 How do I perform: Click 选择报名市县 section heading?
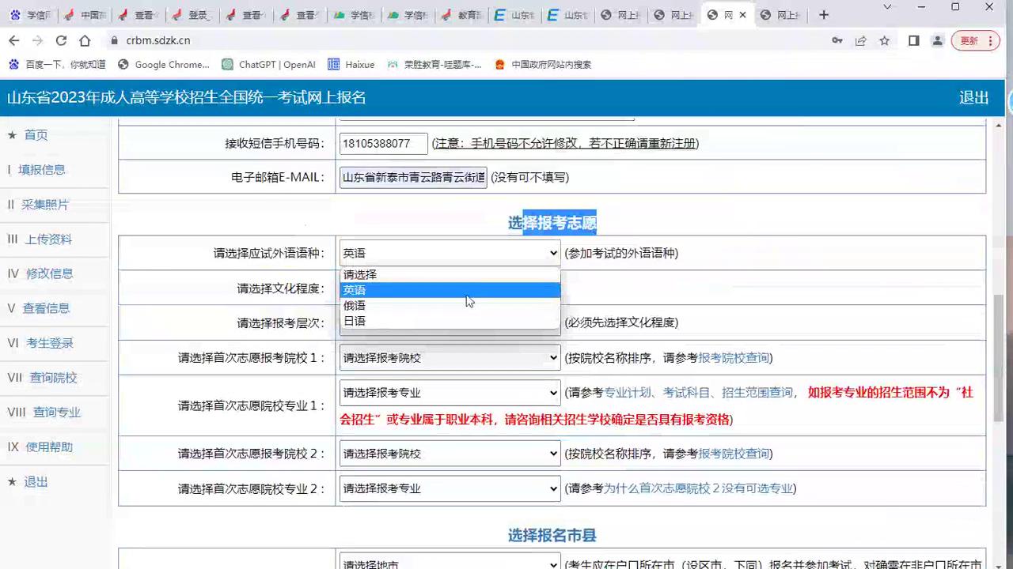tap(552, 536)
